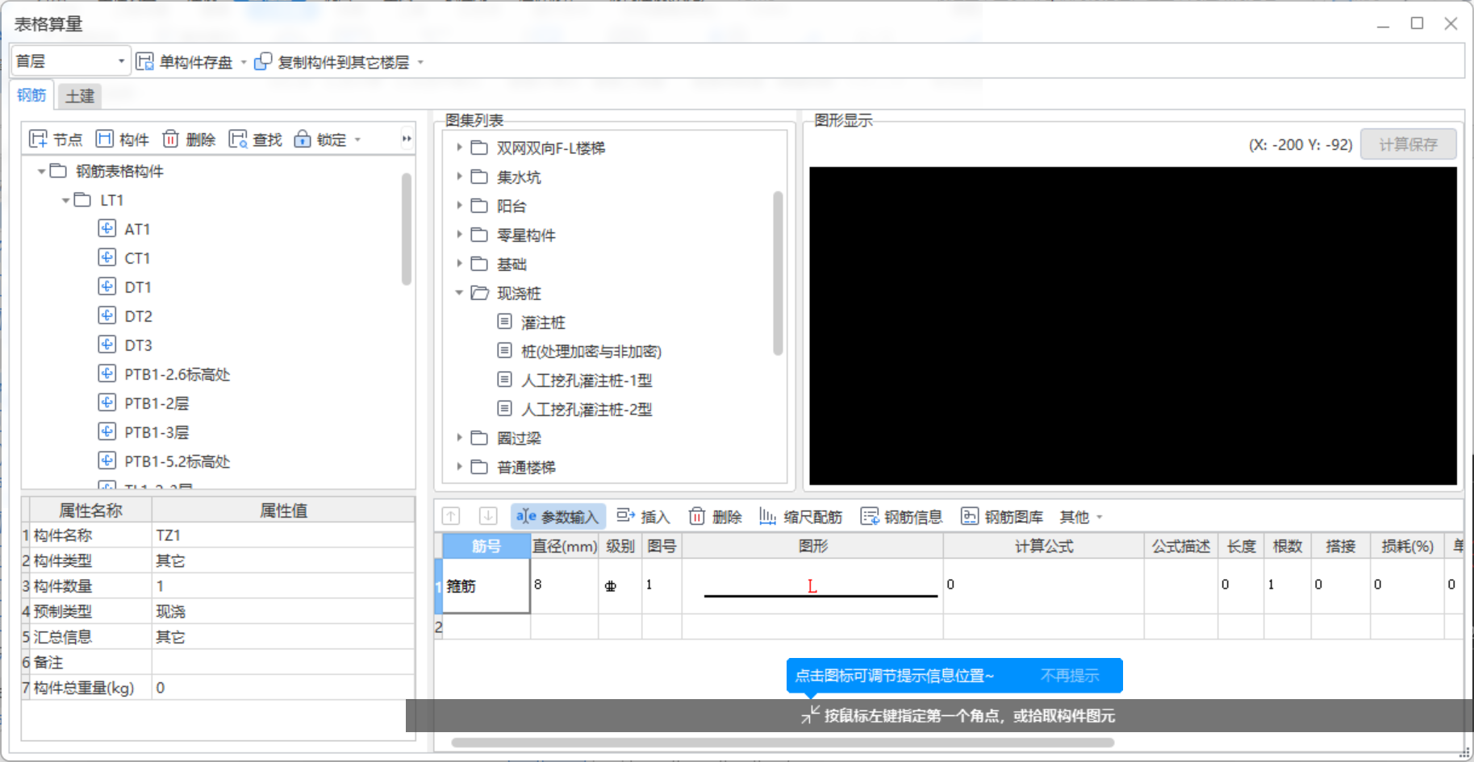Expand the 阳台 folder
The width and height of the screenshot is (1474, 762).
coord(459,206)
